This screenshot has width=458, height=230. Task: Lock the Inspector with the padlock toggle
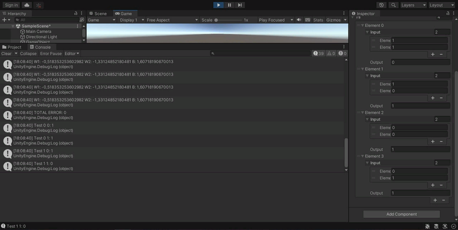[x=448, y=13]
